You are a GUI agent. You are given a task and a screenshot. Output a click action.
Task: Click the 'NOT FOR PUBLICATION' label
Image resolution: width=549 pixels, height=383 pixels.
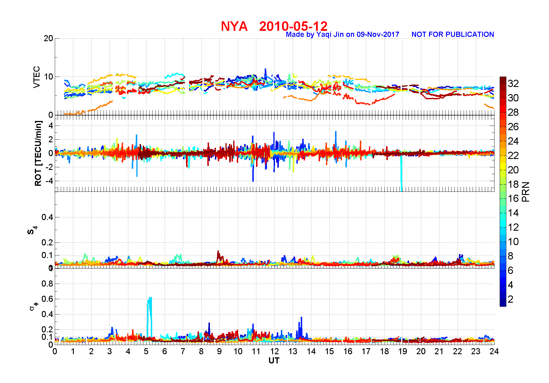[453, 35]
